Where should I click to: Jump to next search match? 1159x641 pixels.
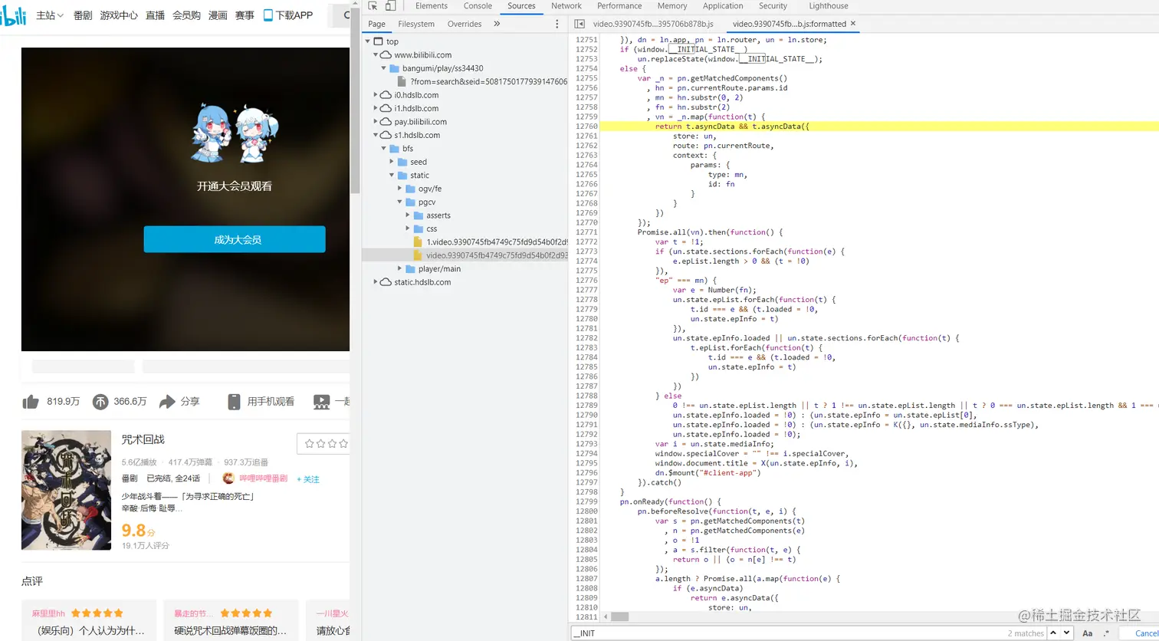point(1067,633)
